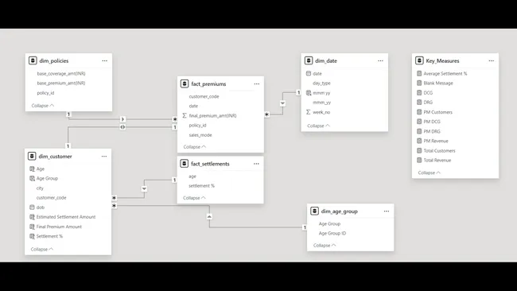This screenshot has width=517, height=291.
Task: Collapse the dim_date table card
Action: (318, 126)
